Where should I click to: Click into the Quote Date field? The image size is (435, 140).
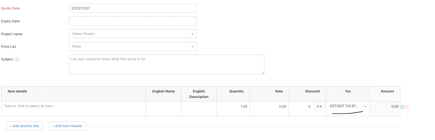pos(133,8)
